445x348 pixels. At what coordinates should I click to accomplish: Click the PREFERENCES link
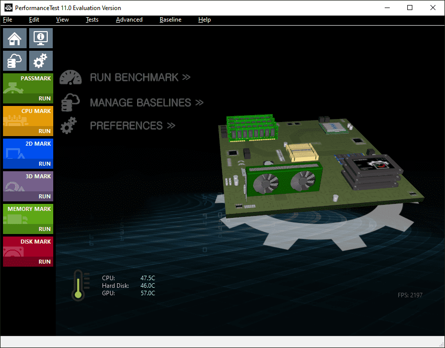tap(133, 126)
